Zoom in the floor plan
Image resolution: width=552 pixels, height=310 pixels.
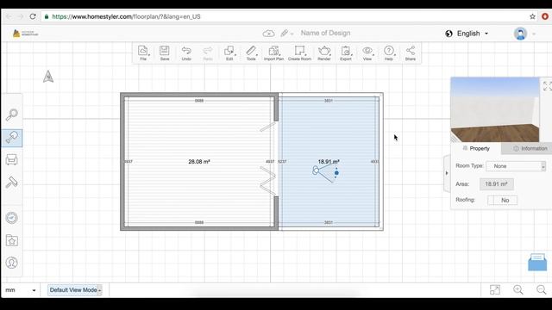518,289
